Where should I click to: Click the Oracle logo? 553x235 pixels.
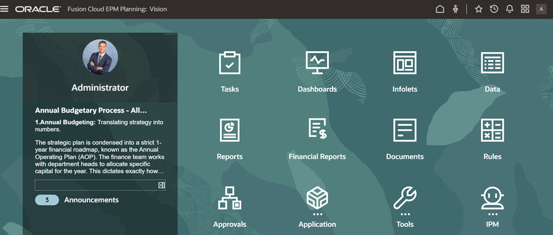point(38,9)
